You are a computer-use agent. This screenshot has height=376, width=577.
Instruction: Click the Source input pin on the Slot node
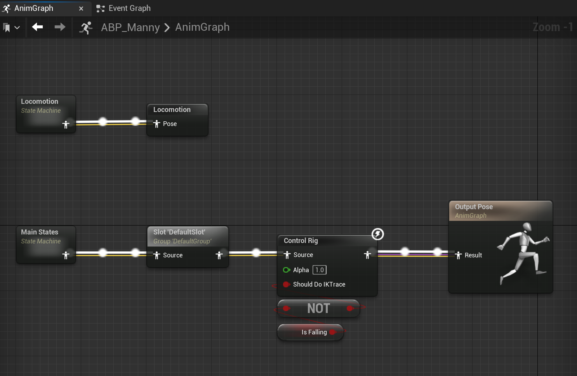tap(156, 255)
